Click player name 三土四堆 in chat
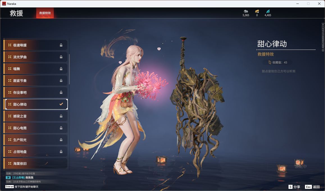The width and height of the screenshot is (325, 191). (18, 178)
